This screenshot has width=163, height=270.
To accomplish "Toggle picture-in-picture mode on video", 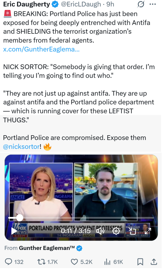I will tap(132, 231).
